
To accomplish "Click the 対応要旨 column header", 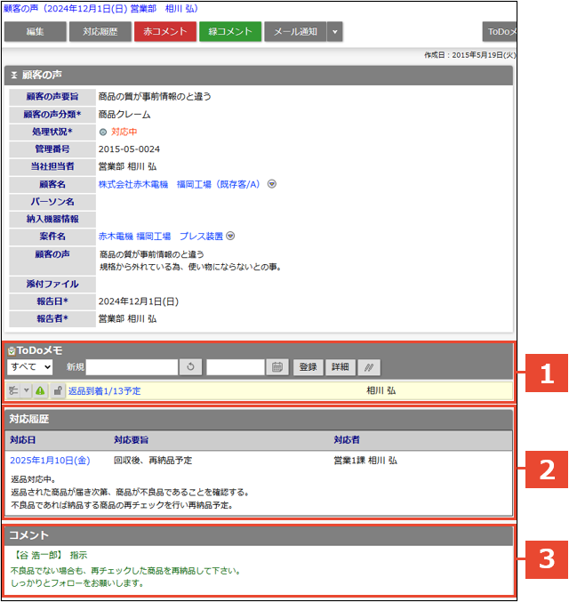I will click(131, 440).
